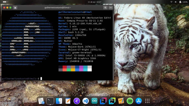Viewport: 189px width, 106px height.
Task: Click the Terminal line gnome-terminal
Action: [x=75, y=52]
